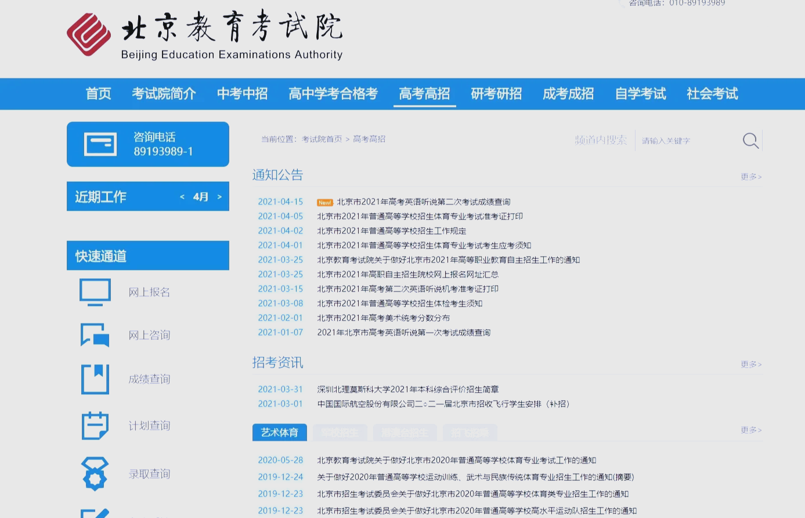The height and width of the screenshot is (518, 805).
Task: Click 更多 beside the 艺术体育 tabs
Action: pos(751,430)
